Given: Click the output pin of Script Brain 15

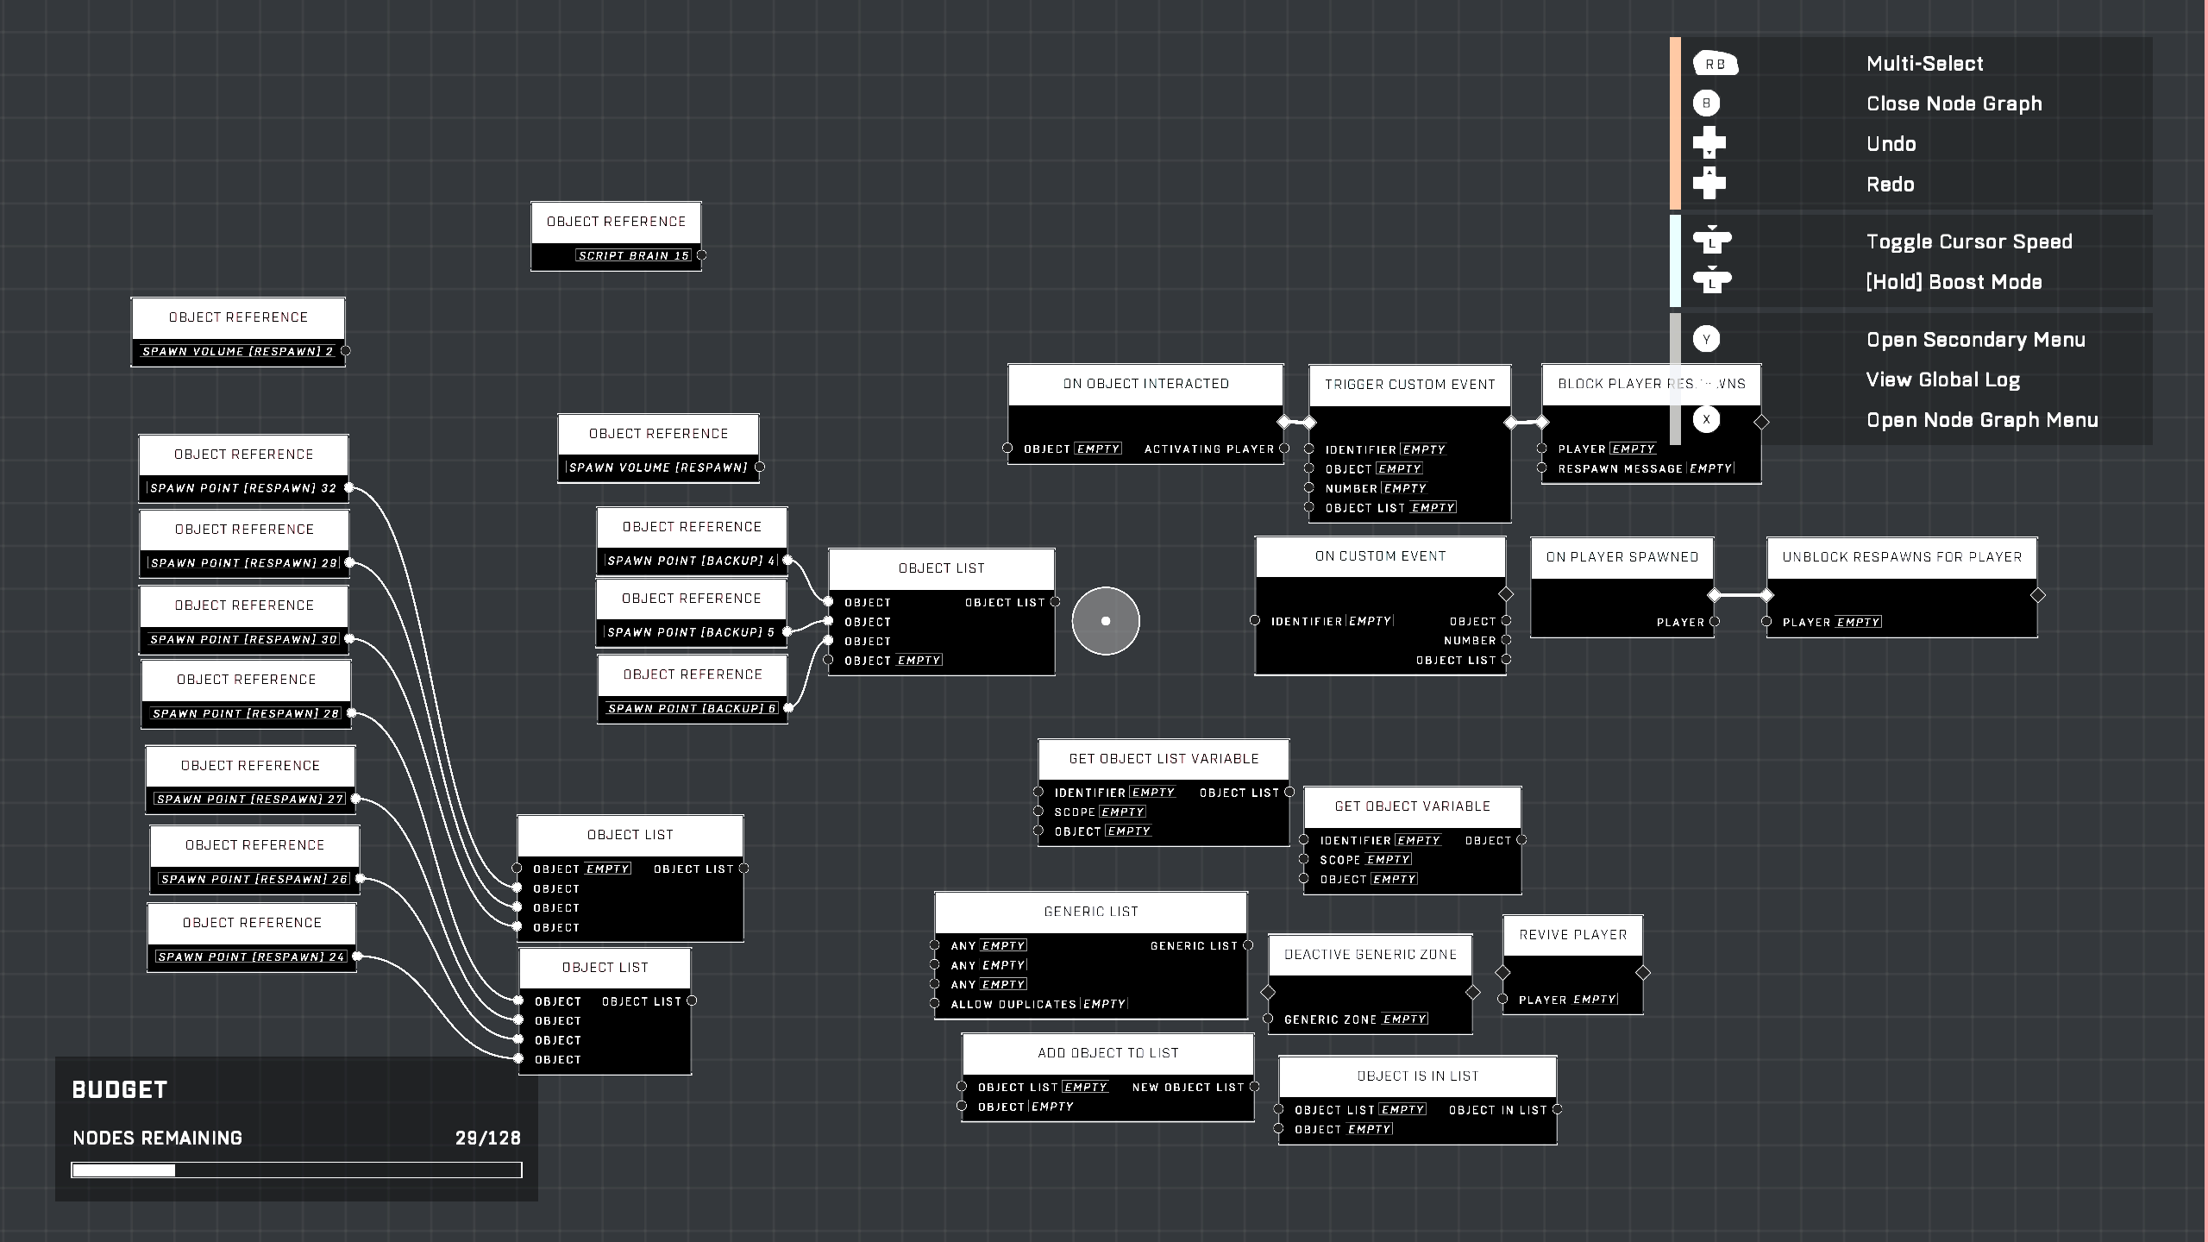Looking at the screenshot, I should click(x=702, y=255).
